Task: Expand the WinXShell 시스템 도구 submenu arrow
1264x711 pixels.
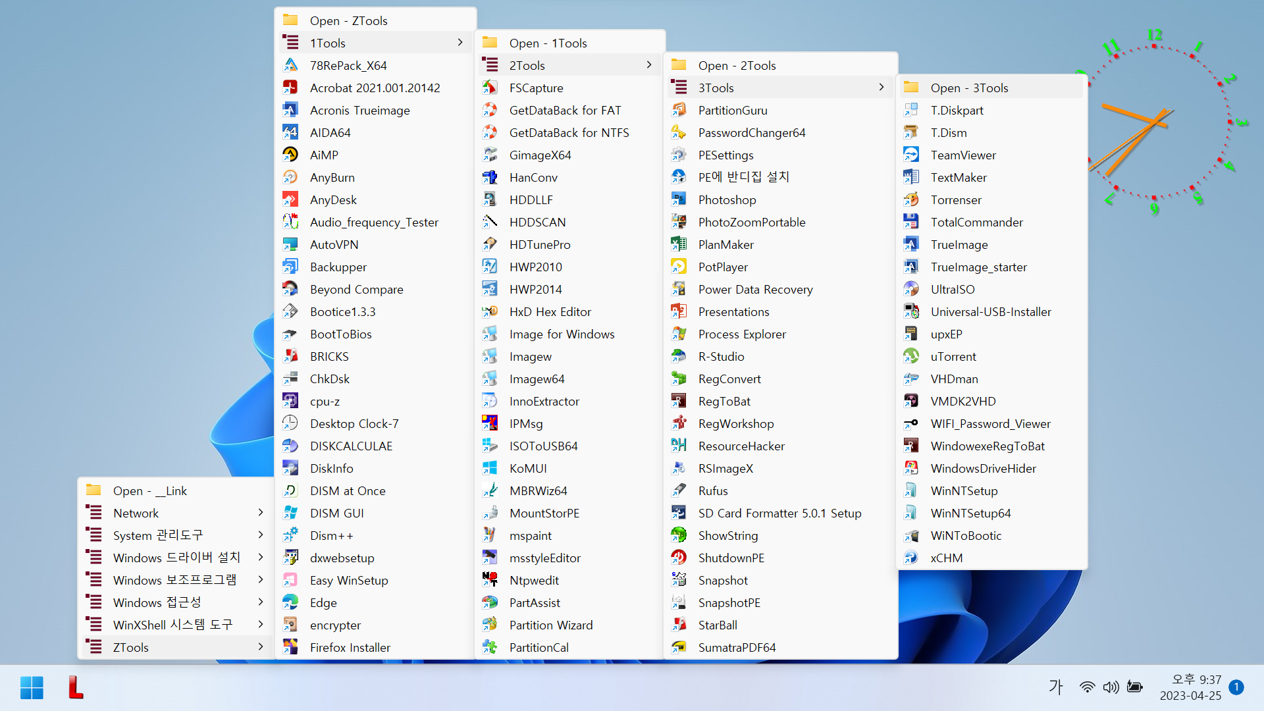Action: click(x=261, y=625)
